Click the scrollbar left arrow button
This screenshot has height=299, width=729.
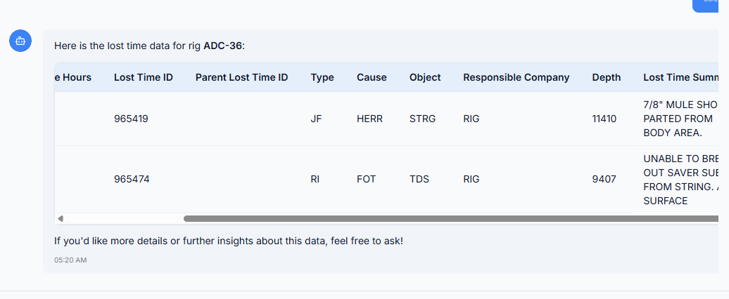click(61, 219)
